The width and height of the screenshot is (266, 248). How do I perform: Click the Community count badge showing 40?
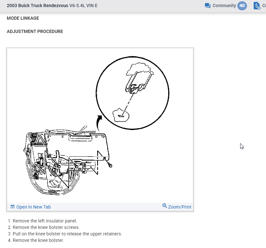pos(242,5)
